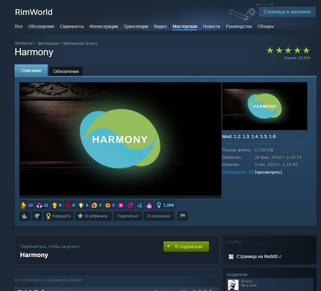Open the Наградить award button
Image resolution: width=321 pixels, height=291 pixels.
pyautogui.click(x=58, y=216)
